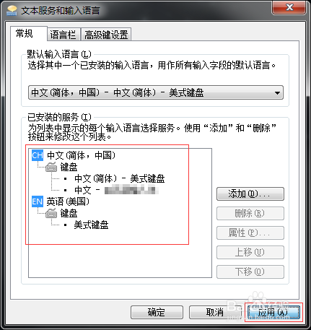Viewport: 311px width, 330px height.
Task: Close the dialog with the X button
Action: [x=289, y=7]
